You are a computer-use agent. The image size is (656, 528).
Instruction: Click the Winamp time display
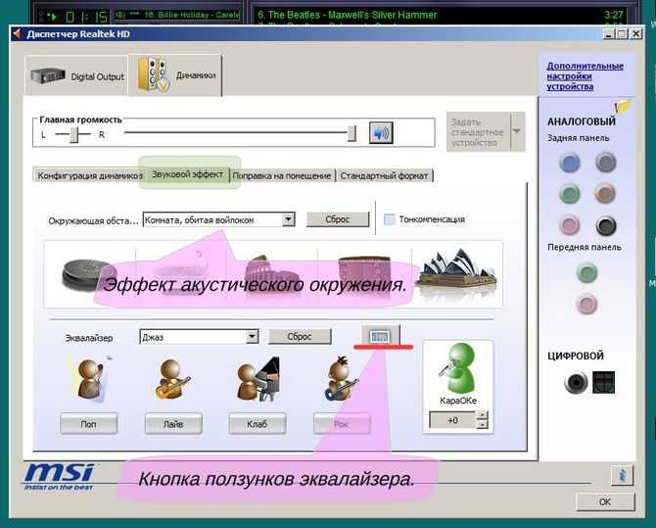(87, 17)
